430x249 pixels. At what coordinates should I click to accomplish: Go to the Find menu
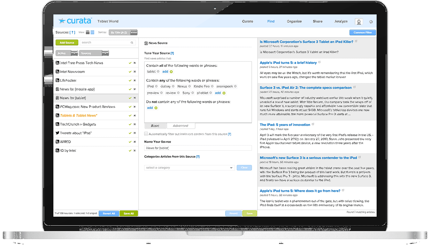point(271,21)
